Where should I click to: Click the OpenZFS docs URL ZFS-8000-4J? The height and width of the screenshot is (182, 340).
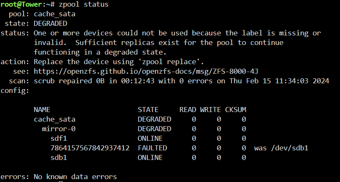pyautogui.click(x=146, y=71)
